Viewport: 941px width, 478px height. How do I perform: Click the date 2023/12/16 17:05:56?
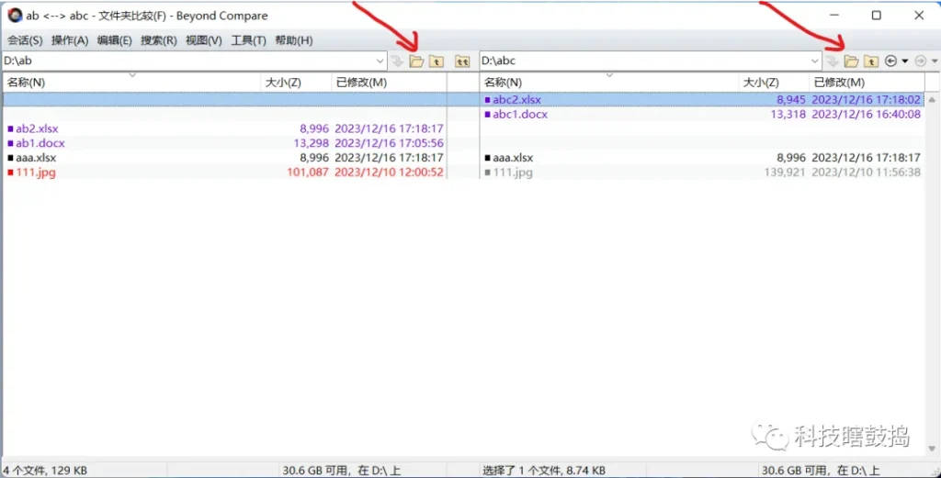click(389, 143)
